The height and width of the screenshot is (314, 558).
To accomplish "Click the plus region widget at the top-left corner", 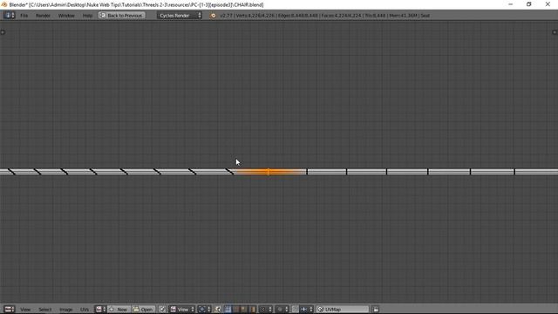I will [x=3, y=32].
